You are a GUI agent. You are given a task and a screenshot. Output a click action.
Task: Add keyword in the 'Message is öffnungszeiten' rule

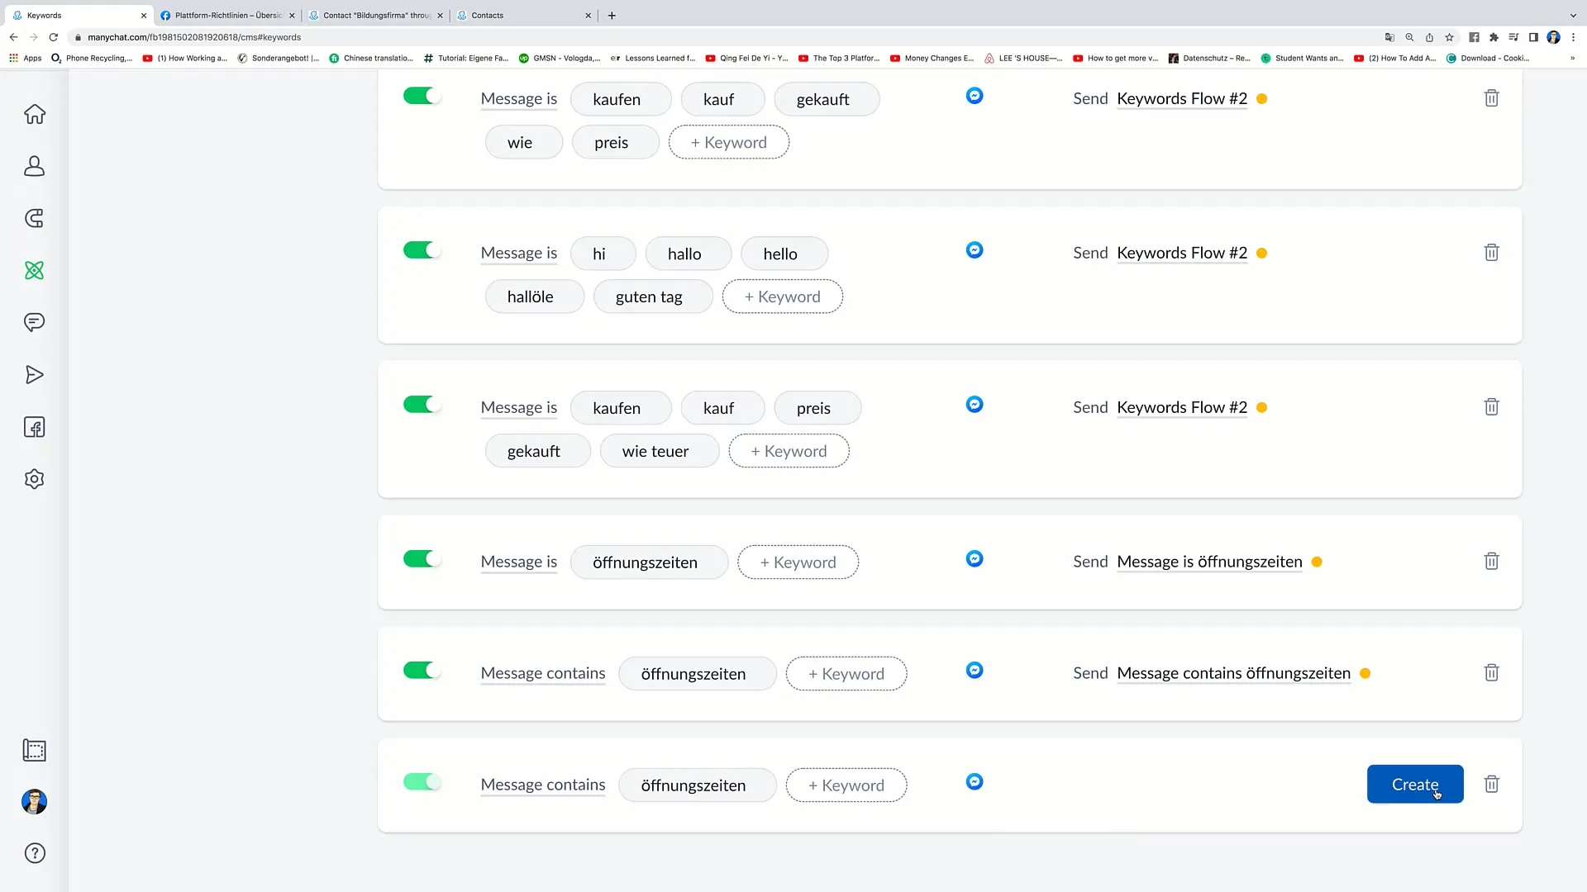click(x=798, y=562)
